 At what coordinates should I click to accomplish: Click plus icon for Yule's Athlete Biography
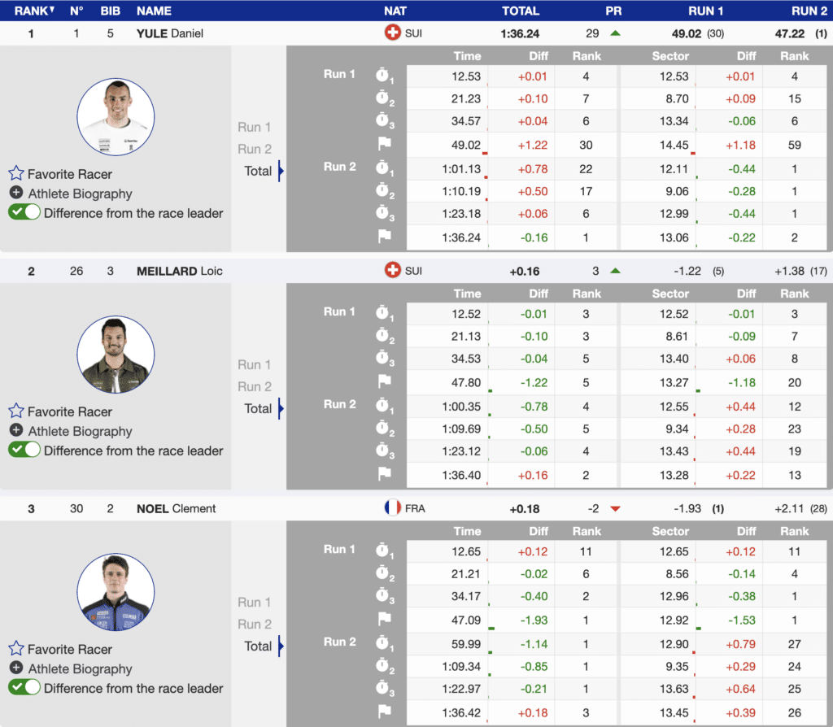[16, 193]
